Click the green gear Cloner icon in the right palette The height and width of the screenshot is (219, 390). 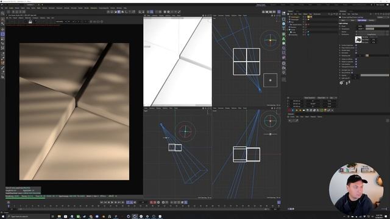[x=283, y=43]
